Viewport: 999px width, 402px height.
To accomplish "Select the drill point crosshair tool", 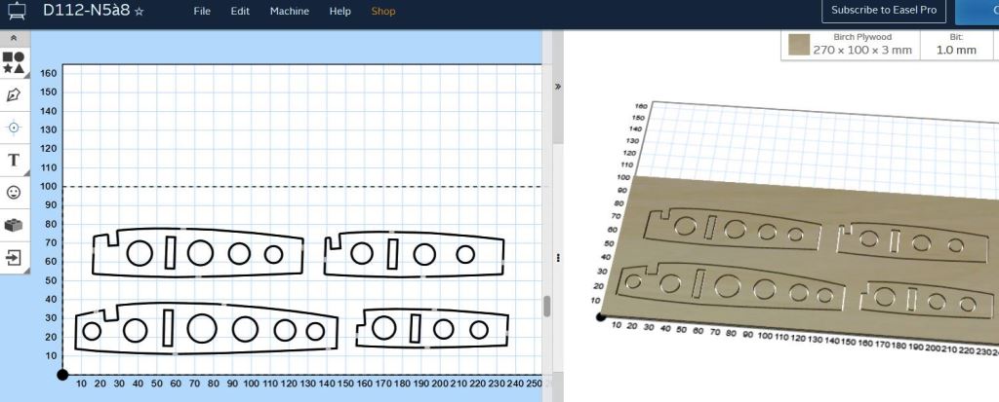I will click(14, 128).
